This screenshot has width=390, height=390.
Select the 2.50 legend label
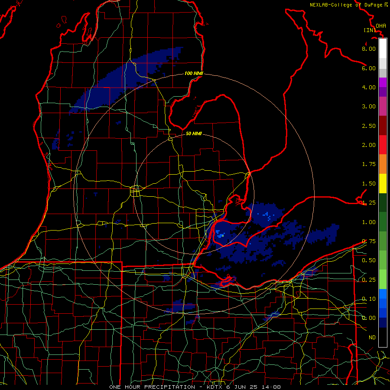tap(369, 126)
